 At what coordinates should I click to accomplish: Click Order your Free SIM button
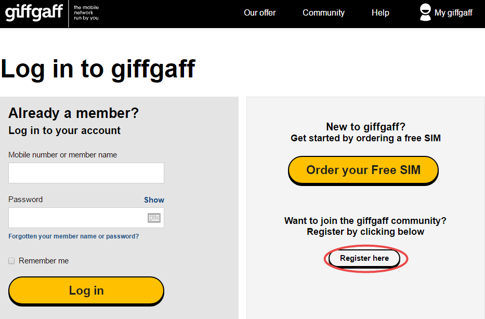363,170
